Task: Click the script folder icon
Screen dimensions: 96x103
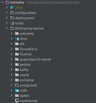Action: [x=12, y=23]
